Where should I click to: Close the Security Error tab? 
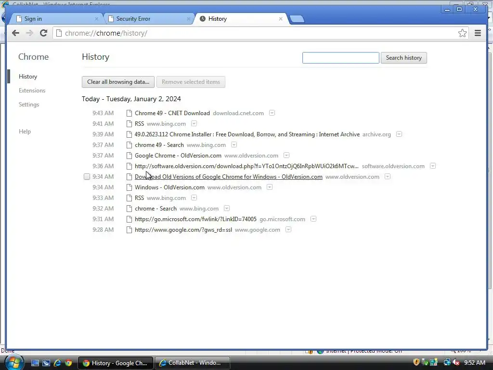tap(188, 19)
